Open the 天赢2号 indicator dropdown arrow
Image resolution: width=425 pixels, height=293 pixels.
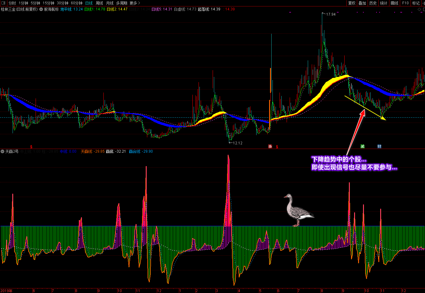point(2,151)
